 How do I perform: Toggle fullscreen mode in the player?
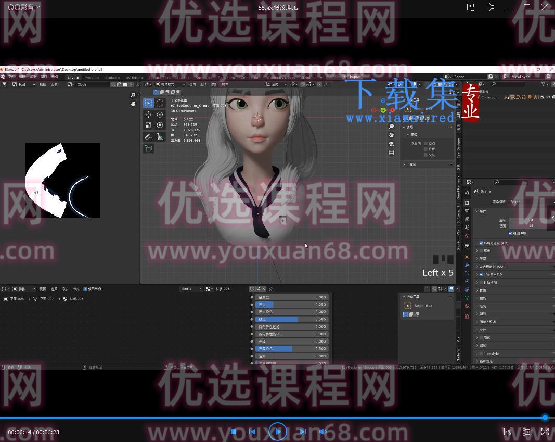tap(545, 432)
